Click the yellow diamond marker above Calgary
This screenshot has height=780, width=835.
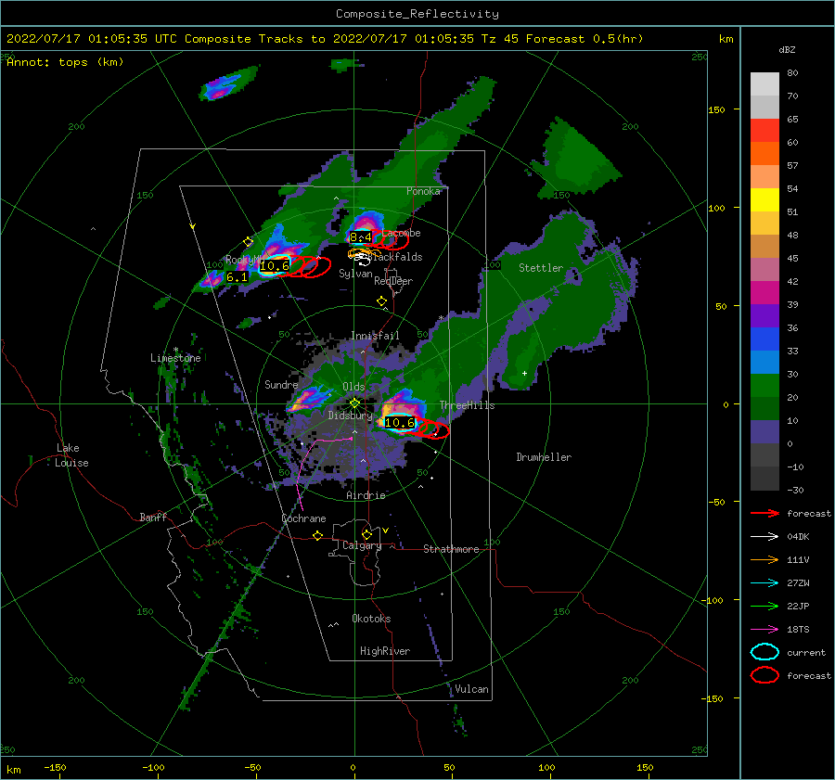click(366, 534)
